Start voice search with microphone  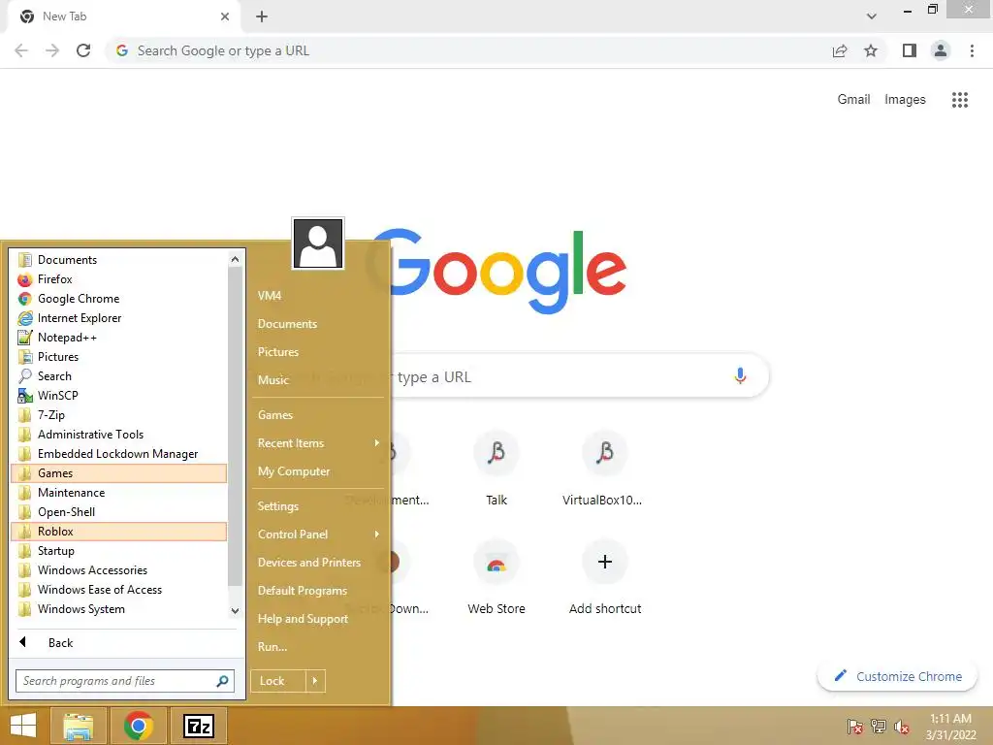point(740,376)
